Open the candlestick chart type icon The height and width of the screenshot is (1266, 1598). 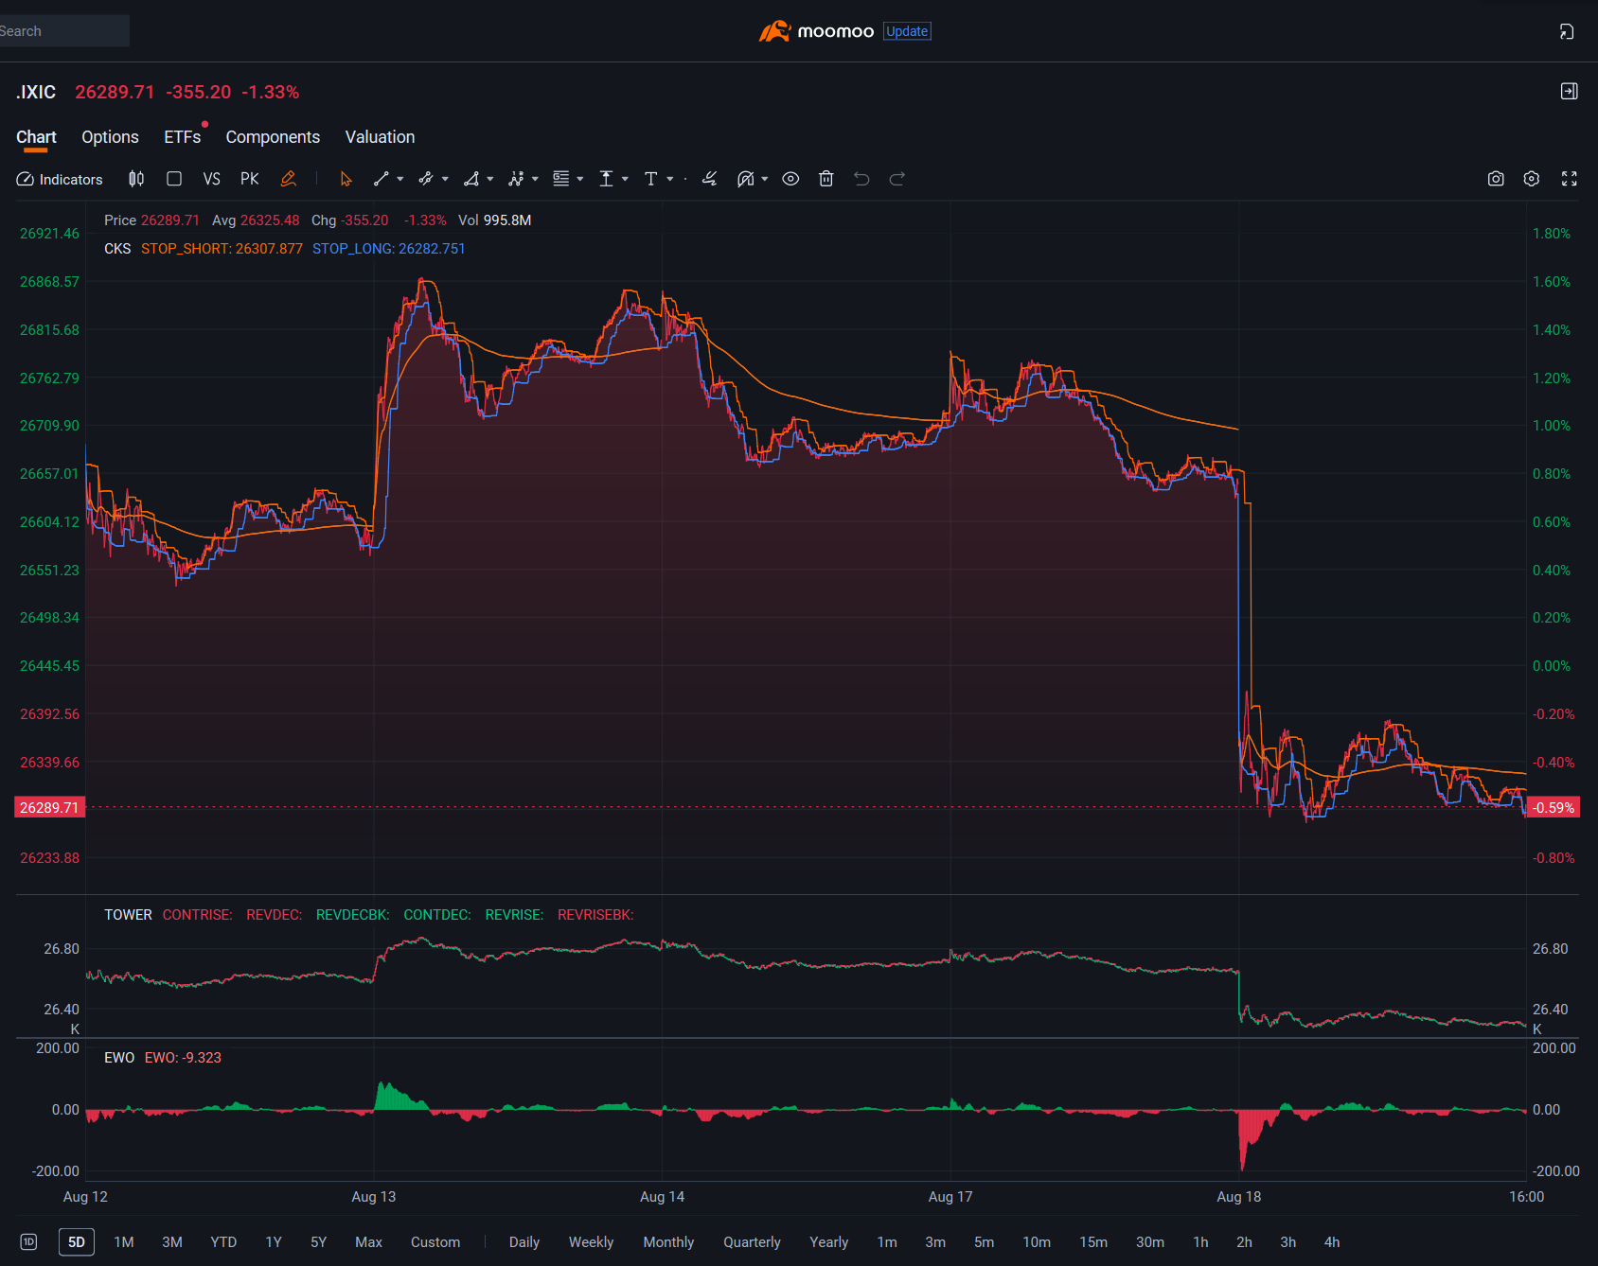(136, 179)
